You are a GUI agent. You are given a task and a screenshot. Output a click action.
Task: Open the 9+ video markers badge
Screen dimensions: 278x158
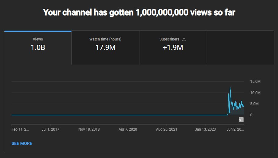pyautogui.click(x=241, y=120)
